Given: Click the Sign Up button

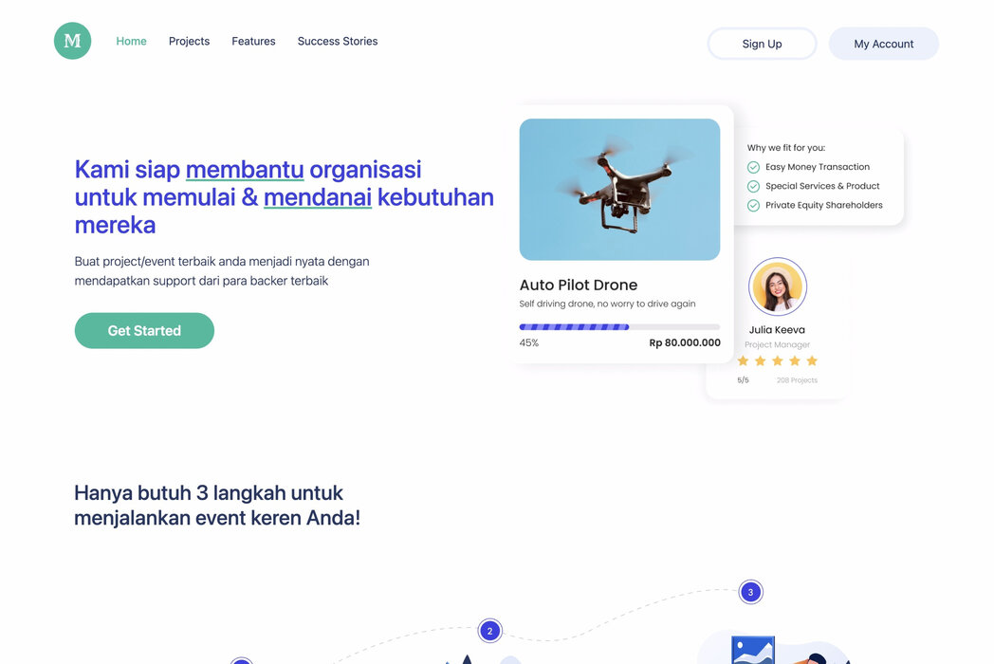Looking at the screenshot, I should (762, 44).
